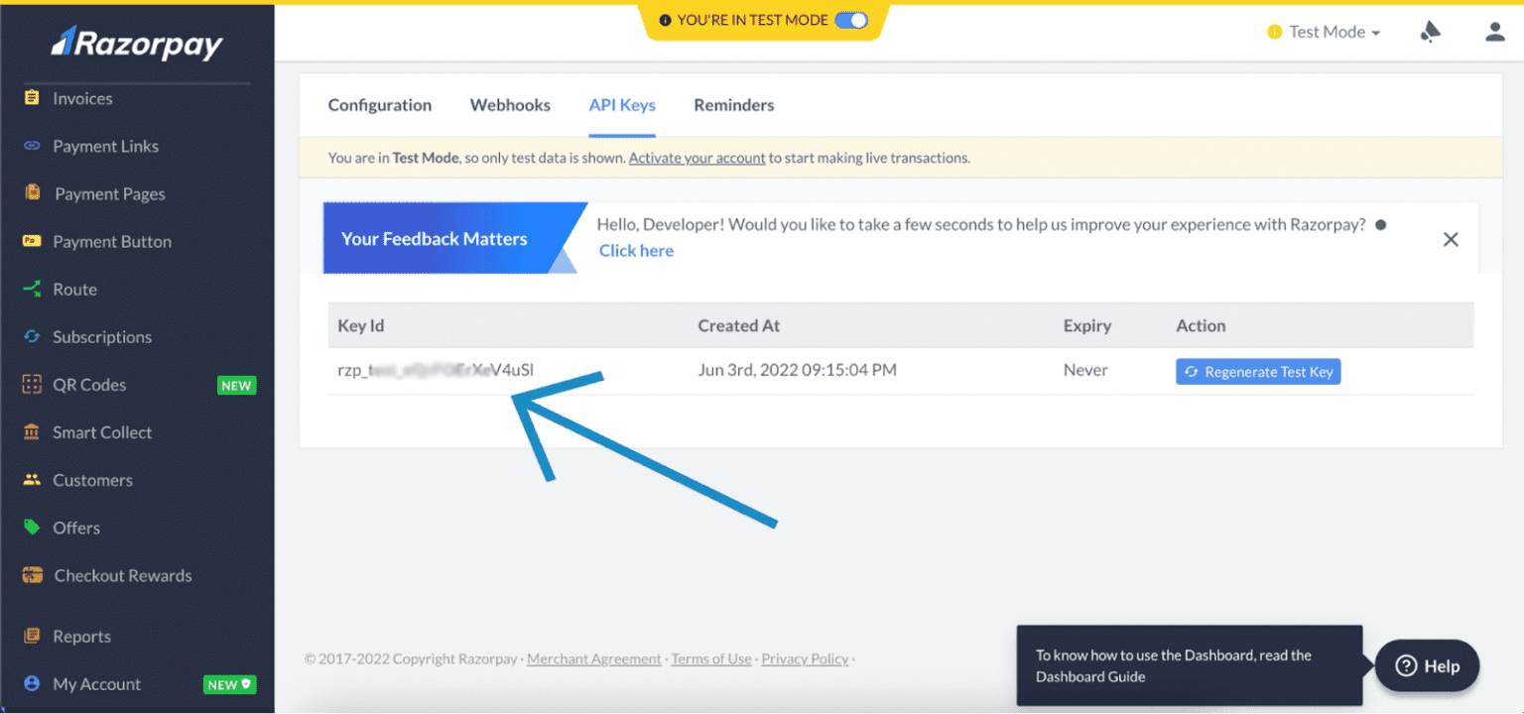Open the Reminders tab

[734, 105]
